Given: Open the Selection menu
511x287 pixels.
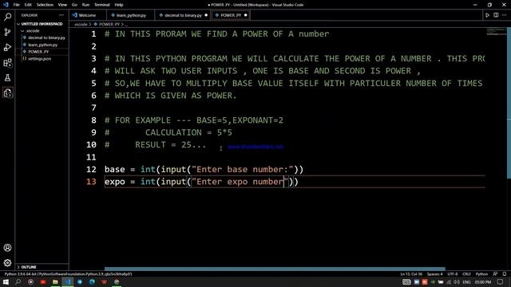Looking at the screenshot, I should [x=45, y=5].
